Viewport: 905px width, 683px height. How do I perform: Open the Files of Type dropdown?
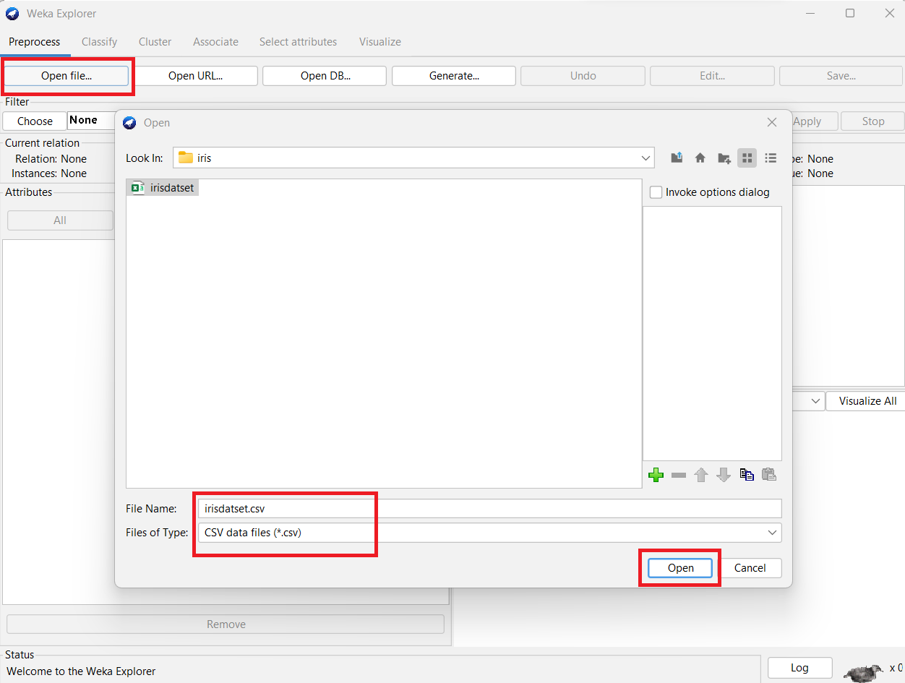[x=772, y=533]
